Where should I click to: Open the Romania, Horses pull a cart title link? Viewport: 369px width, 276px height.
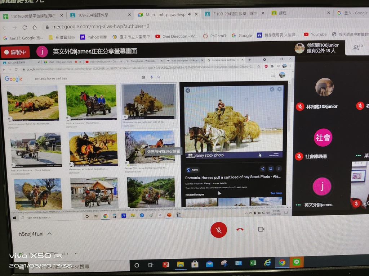point(233,177)
